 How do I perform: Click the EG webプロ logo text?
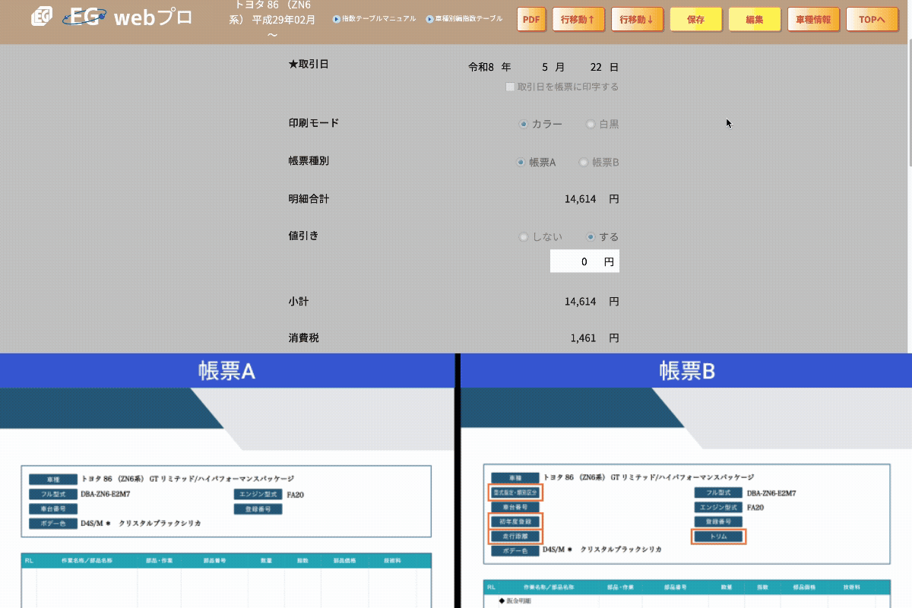pos(127,17)
